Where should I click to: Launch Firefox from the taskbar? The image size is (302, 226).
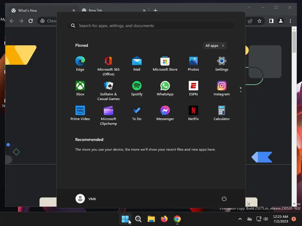[x=164, y=219]
